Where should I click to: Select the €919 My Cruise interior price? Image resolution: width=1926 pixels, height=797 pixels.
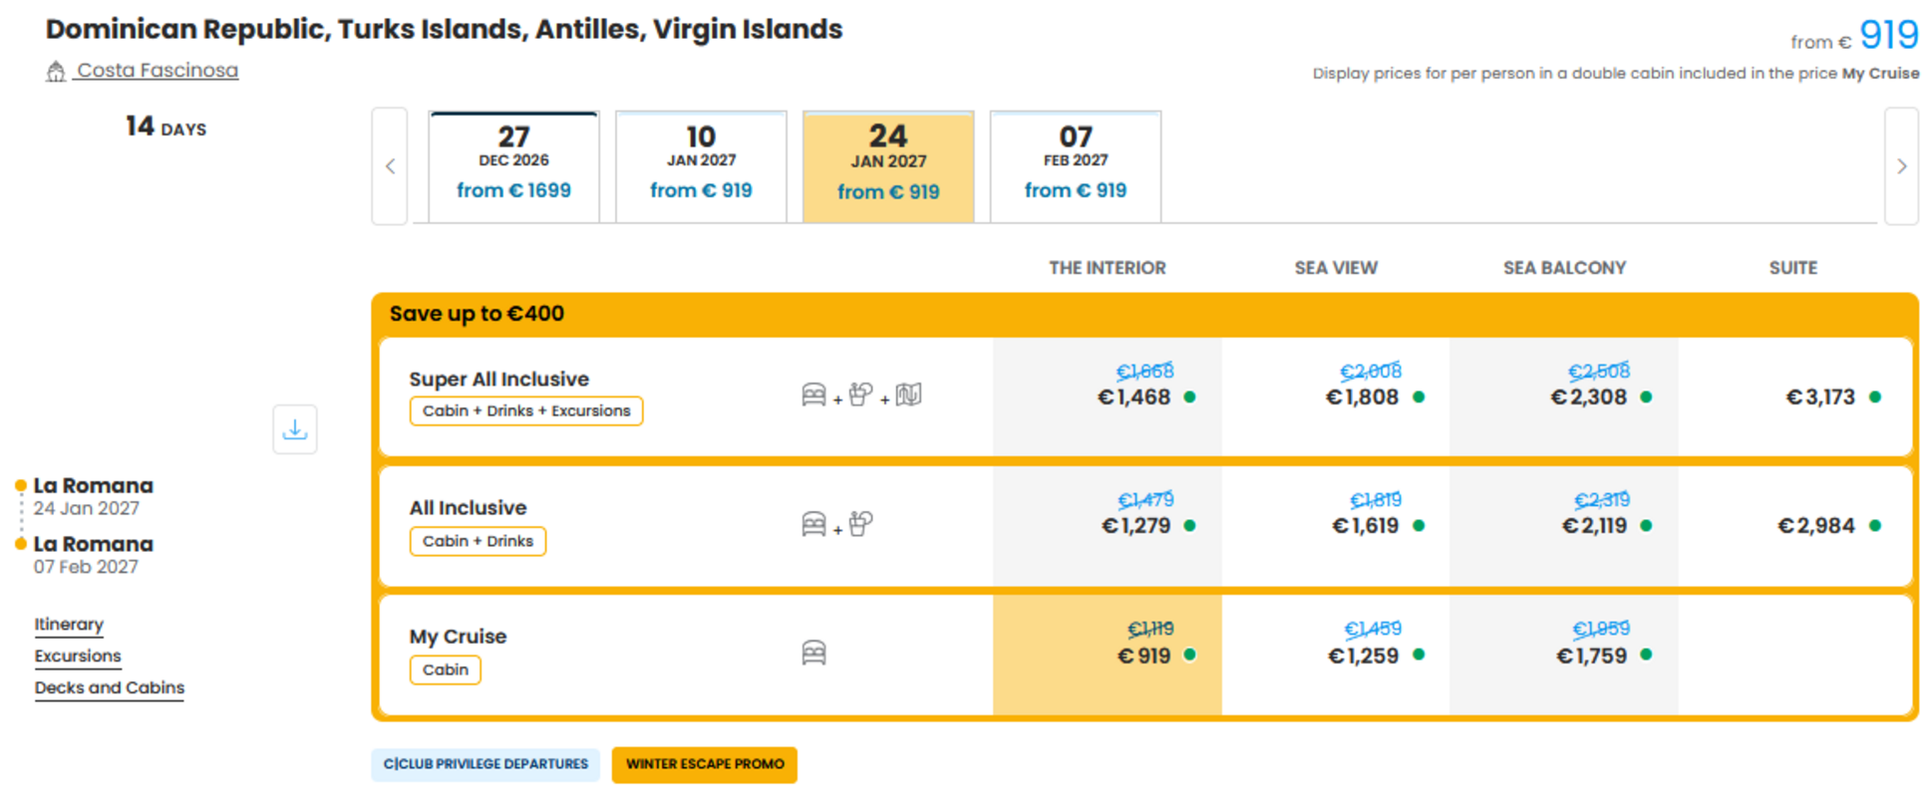1143,656
